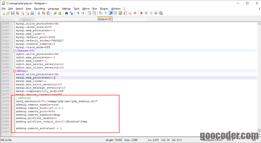Toggle the Word Wrap toolbar button
The width and height of the screenshot is (261, 143).
click(101, 13)
